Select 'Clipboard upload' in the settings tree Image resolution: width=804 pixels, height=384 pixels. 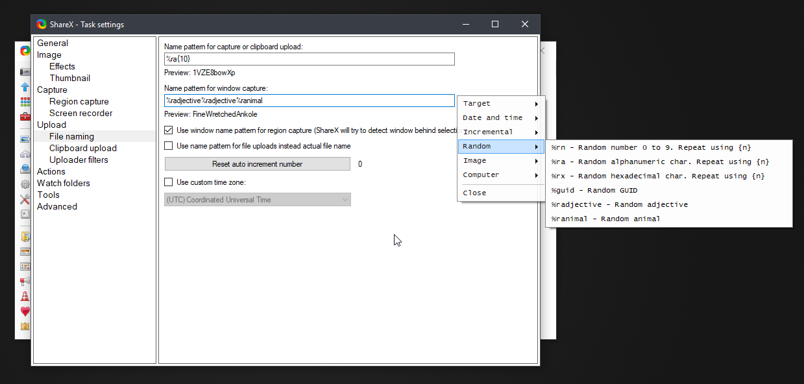click(83, 148)
